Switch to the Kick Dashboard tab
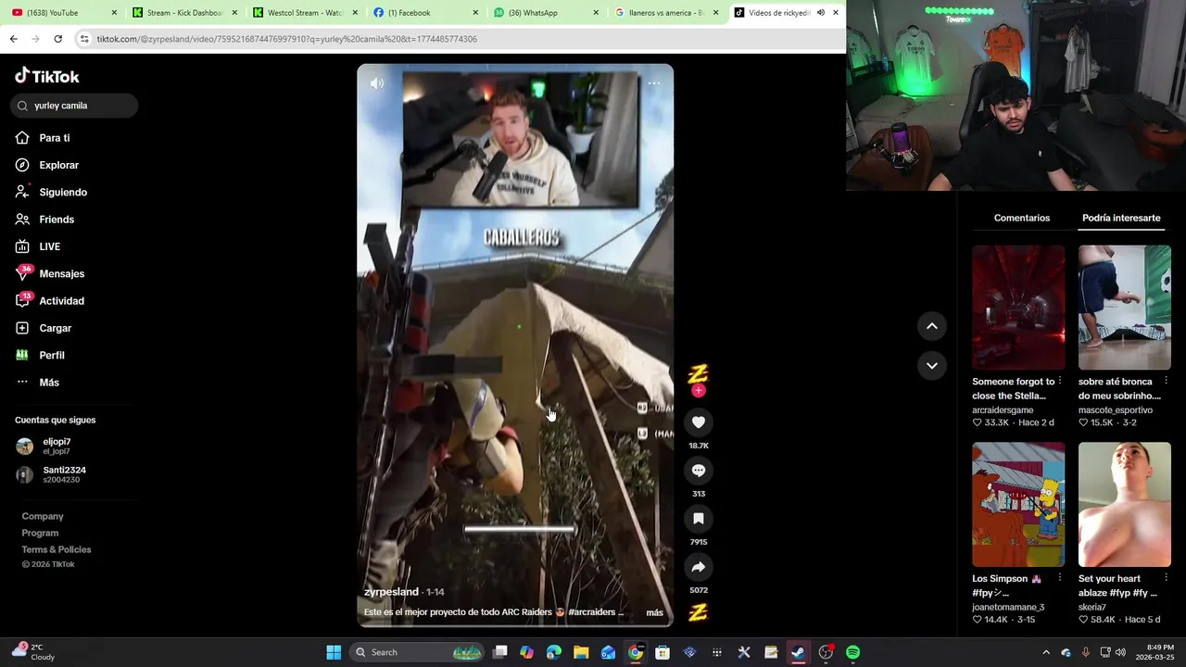 (184, 13)
